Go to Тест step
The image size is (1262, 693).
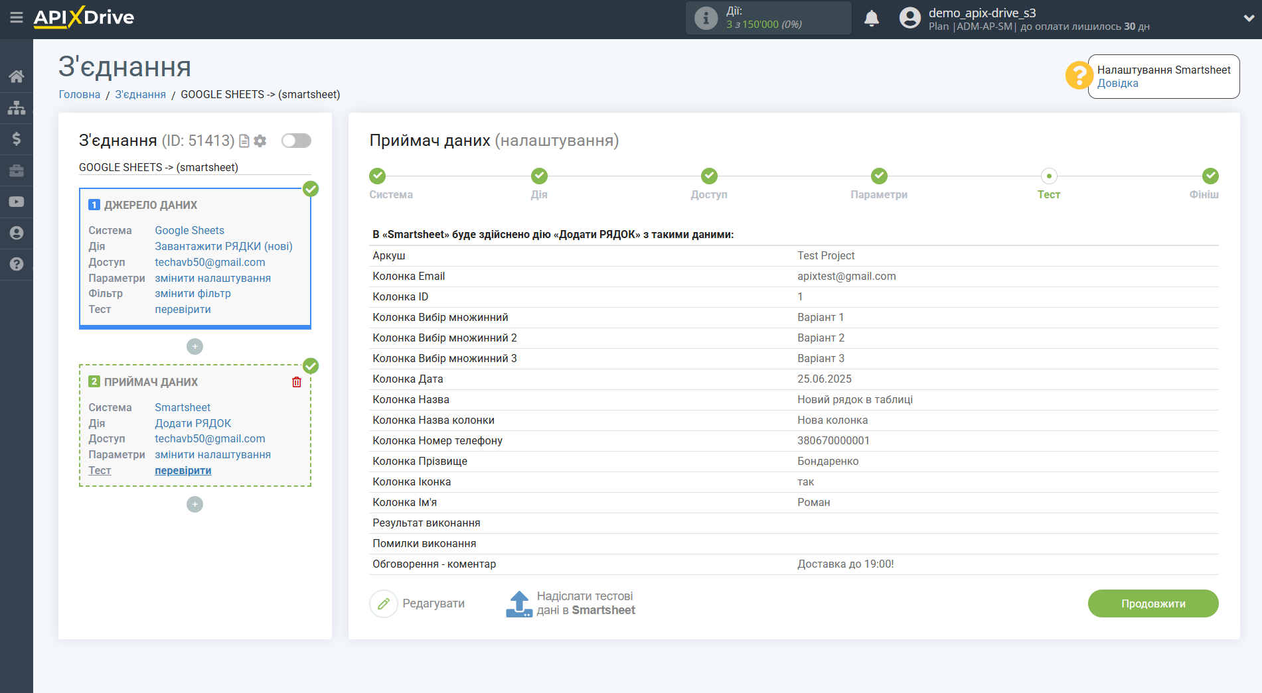click(1049, 176)
